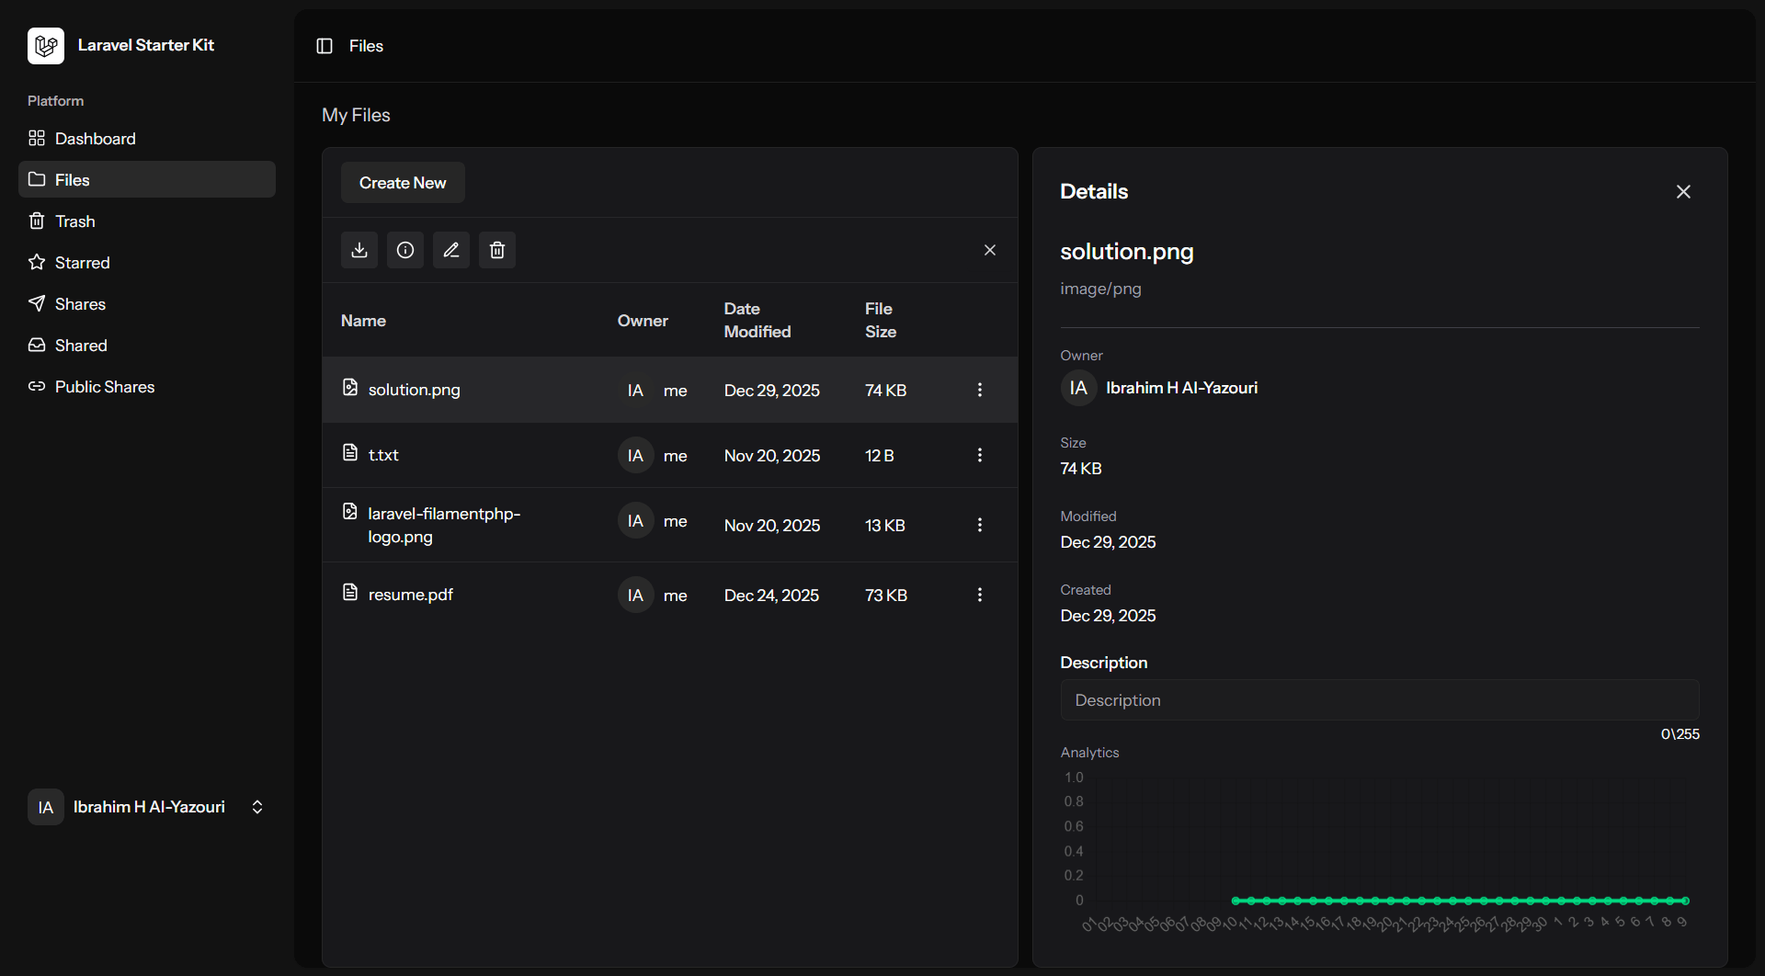Open actions menu for solution.png
The height and width of the screenshot is (976, 1765).
980,390
